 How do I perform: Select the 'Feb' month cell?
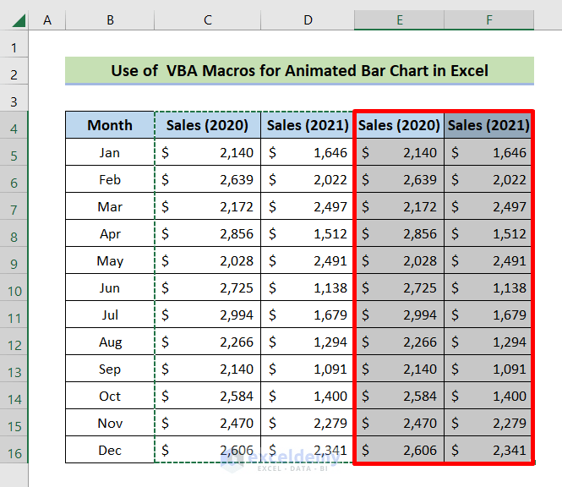tap(110, 179)
